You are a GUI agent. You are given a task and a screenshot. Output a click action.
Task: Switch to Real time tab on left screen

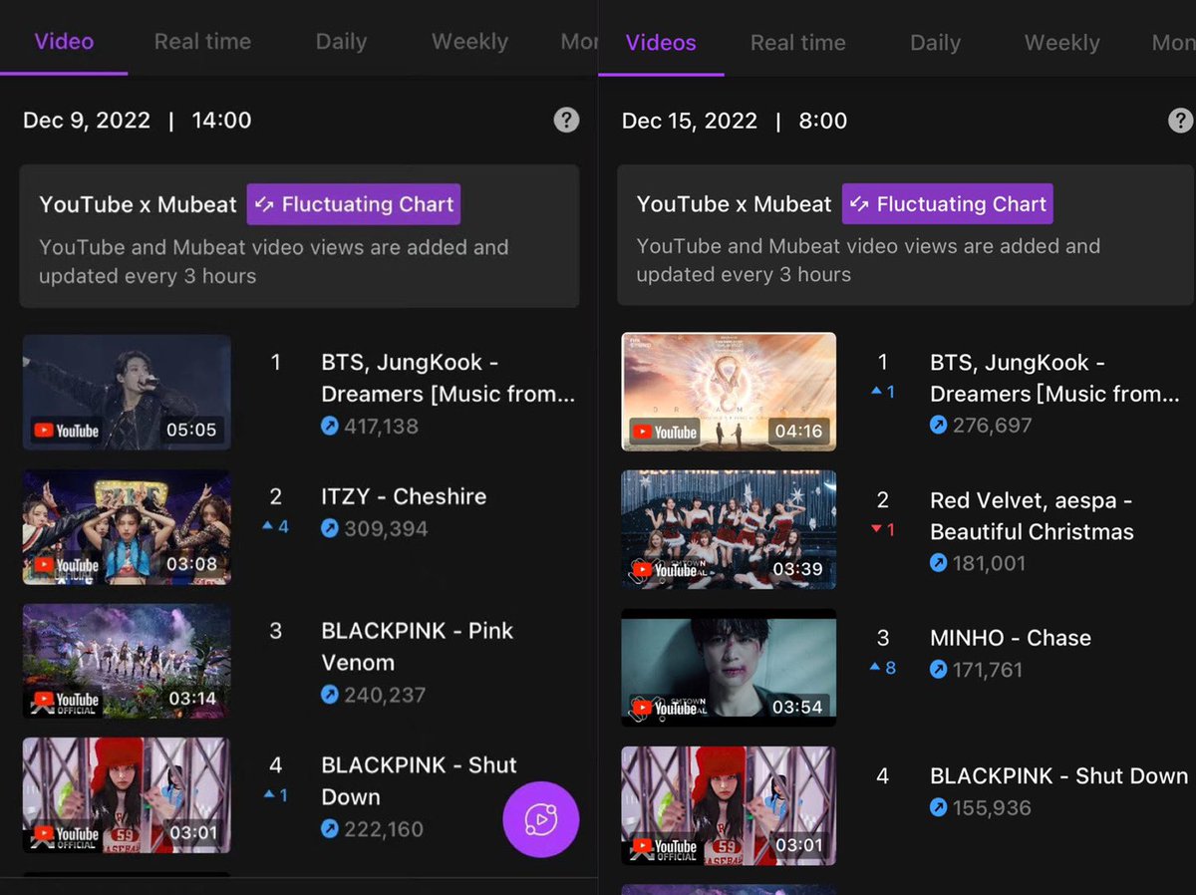coord(202,42)
